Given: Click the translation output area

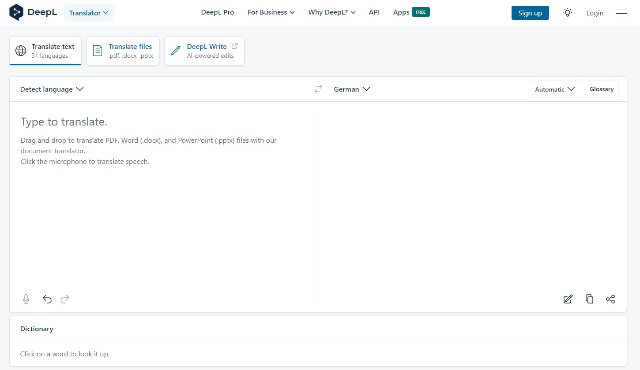Looking at the screenshot, I should (472, 196).
